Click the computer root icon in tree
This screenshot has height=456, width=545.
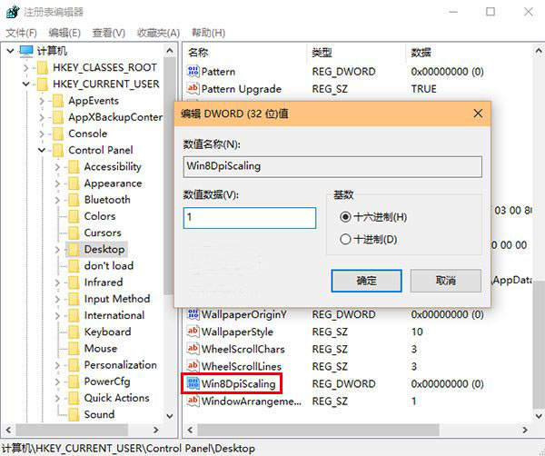pos(25,51)
